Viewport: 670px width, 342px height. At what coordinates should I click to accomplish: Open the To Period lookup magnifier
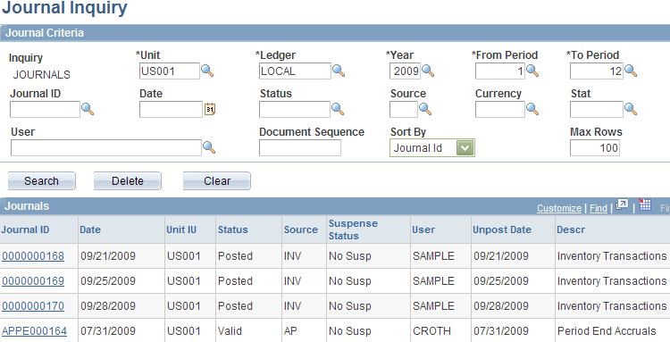tap(631, 71)
